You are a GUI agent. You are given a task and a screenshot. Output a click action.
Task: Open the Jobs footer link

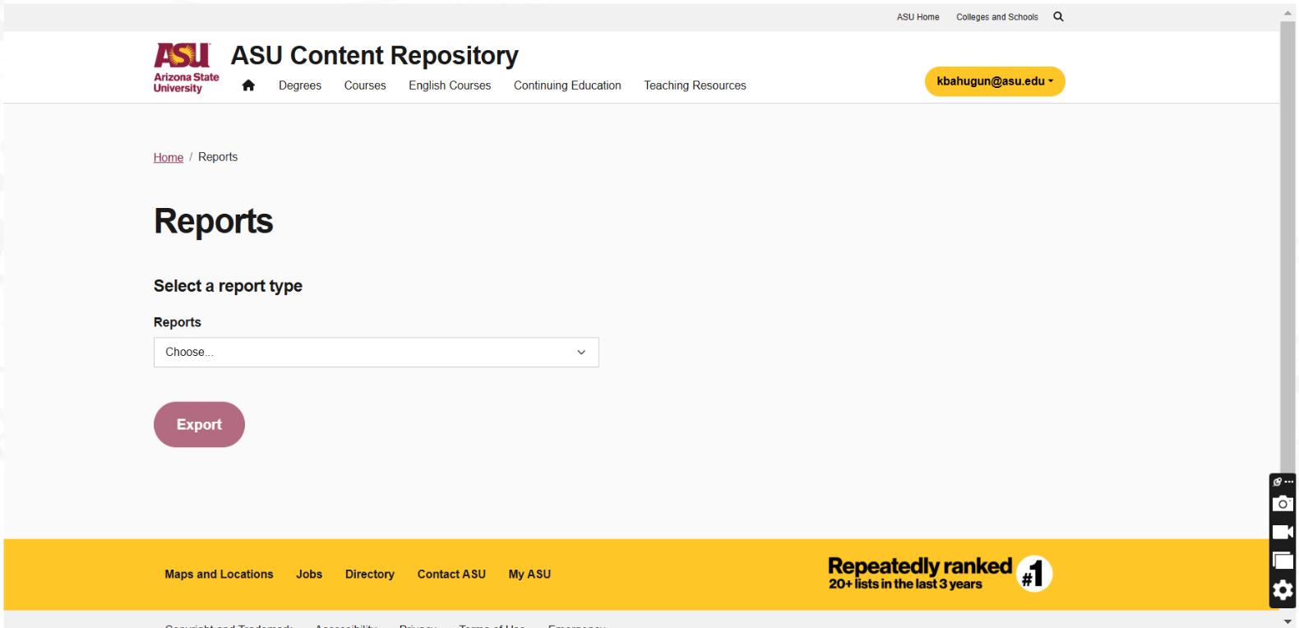pyautogui.click(x=309, y=574)
